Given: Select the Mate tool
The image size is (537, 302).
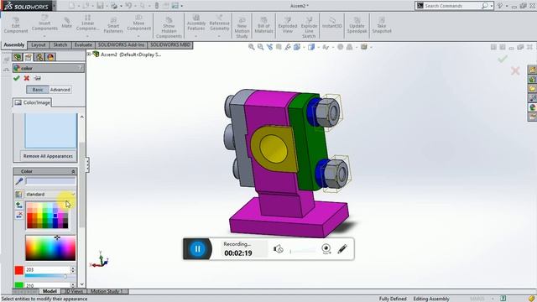Looking at the screenshot, I should pyautogui.click(x=67, y=23).
